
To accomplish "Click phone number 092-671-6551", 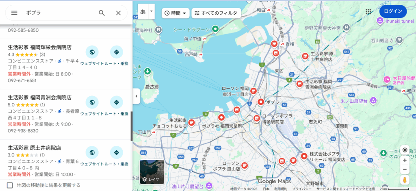I will click(22, 80).
